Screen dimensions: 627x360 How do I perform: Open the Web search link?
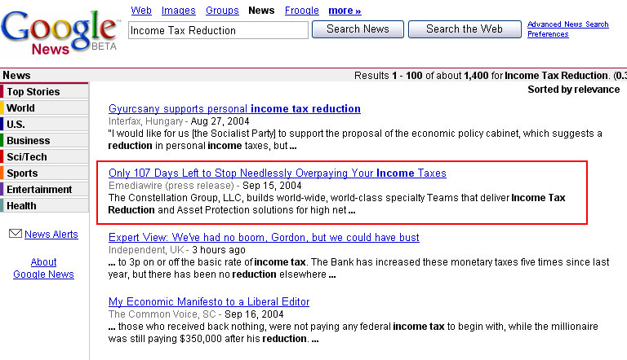[x=141, y=11]
